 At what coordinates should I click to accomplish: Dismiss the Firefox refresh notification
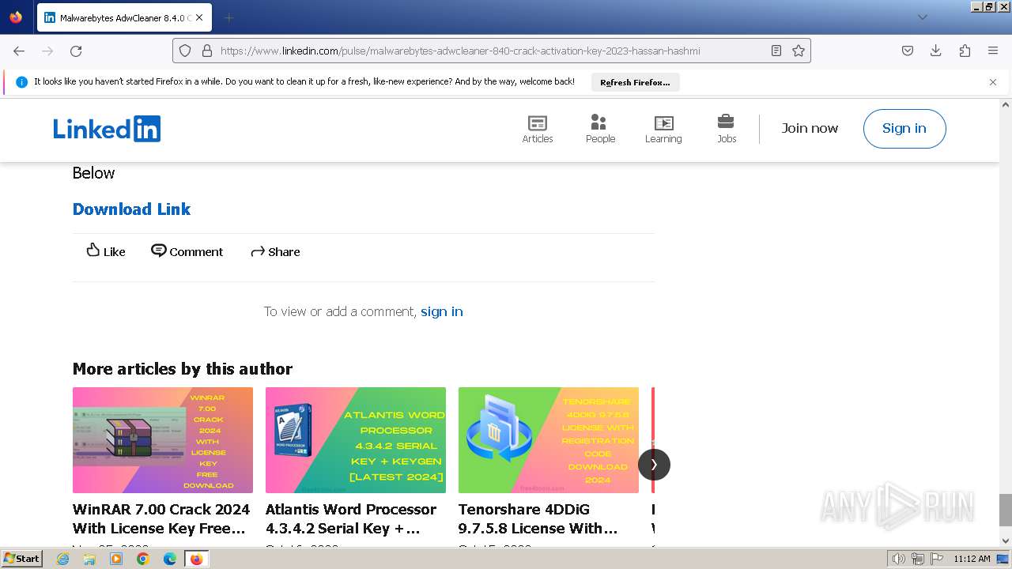[993, 82]
